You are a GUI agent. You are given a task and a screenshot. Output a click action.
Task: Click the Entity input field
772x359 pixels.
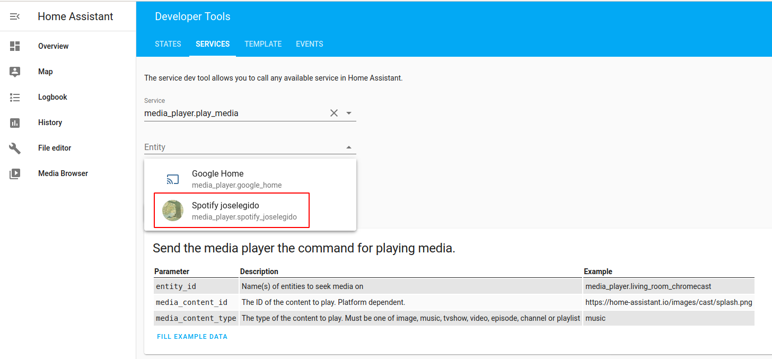(241, 147)
